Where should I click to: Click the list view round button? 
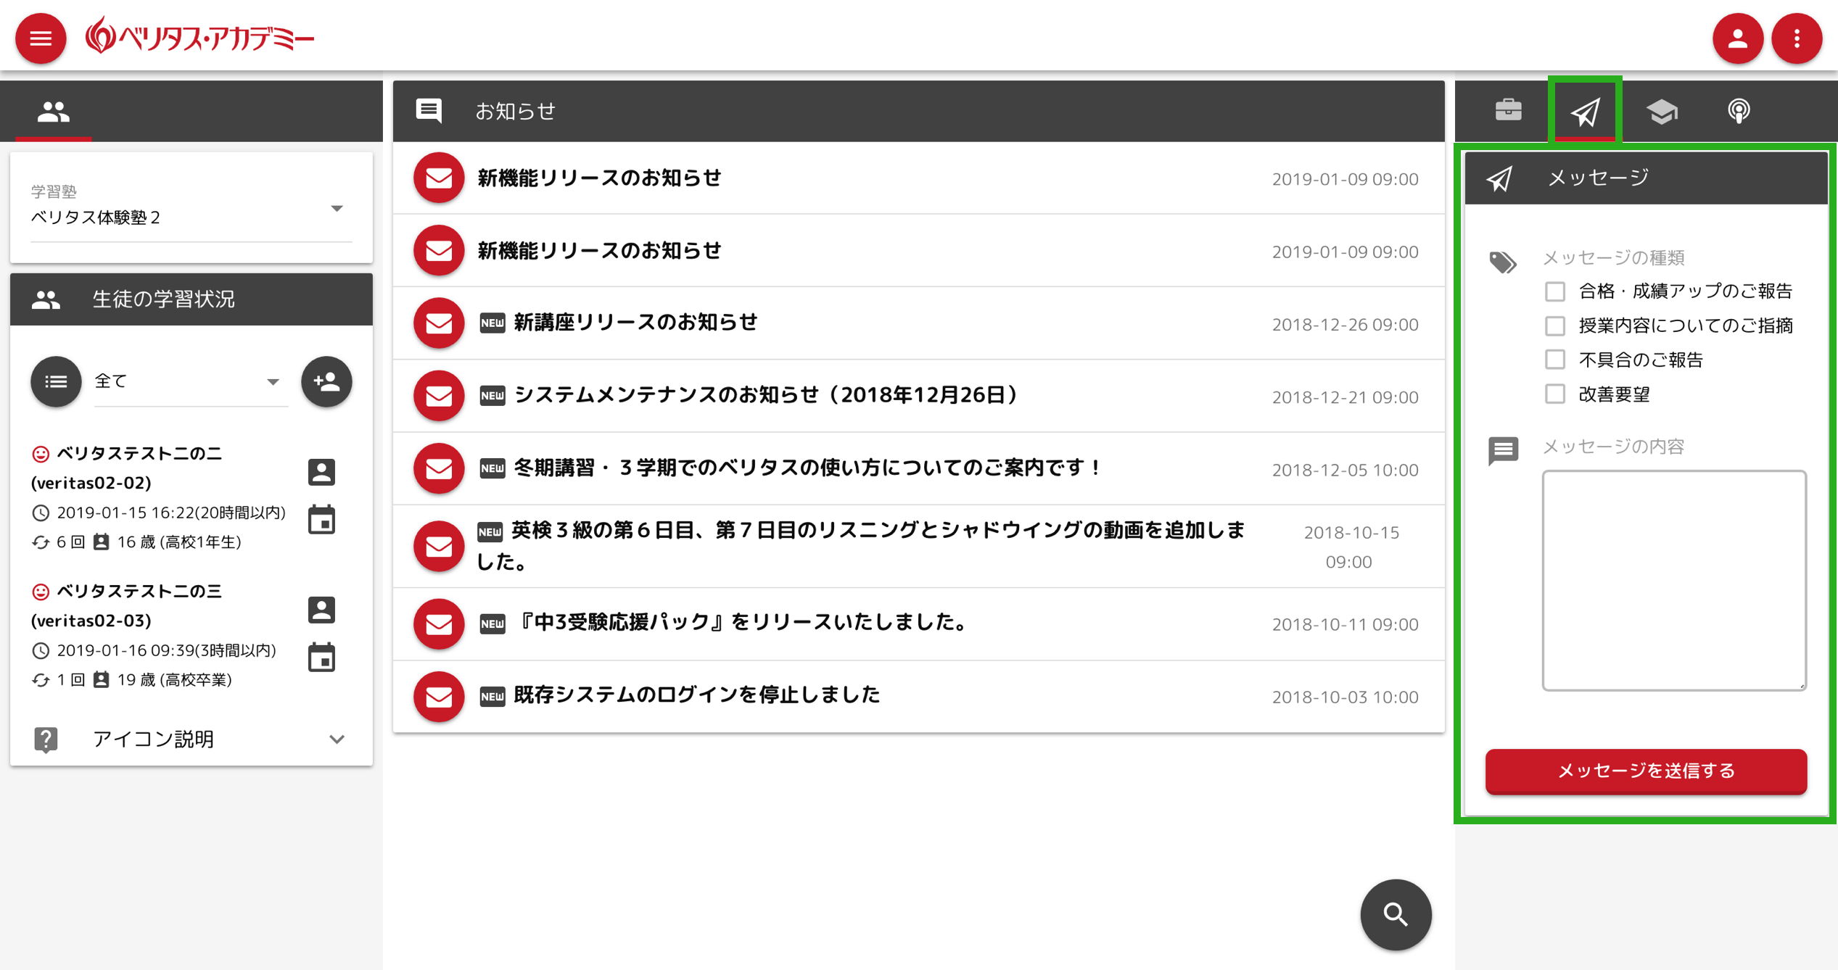56,381
